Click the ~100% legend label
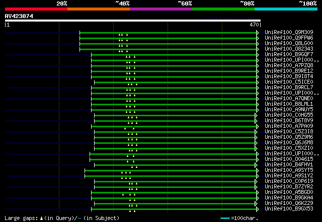322x222 pixels. 308,4
